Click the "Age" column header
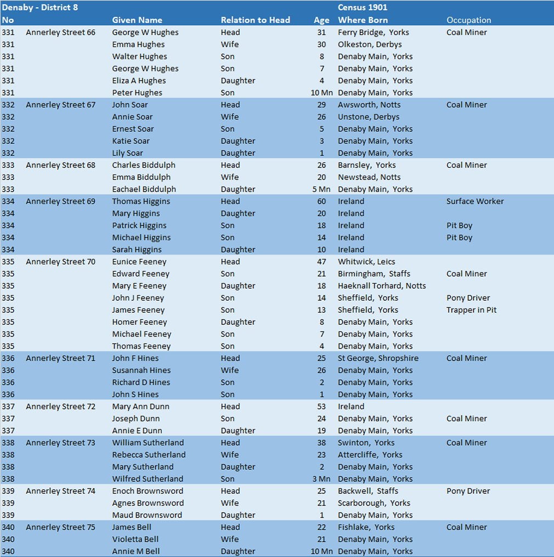This screenshot has height=557, width=554. [321, 20]
